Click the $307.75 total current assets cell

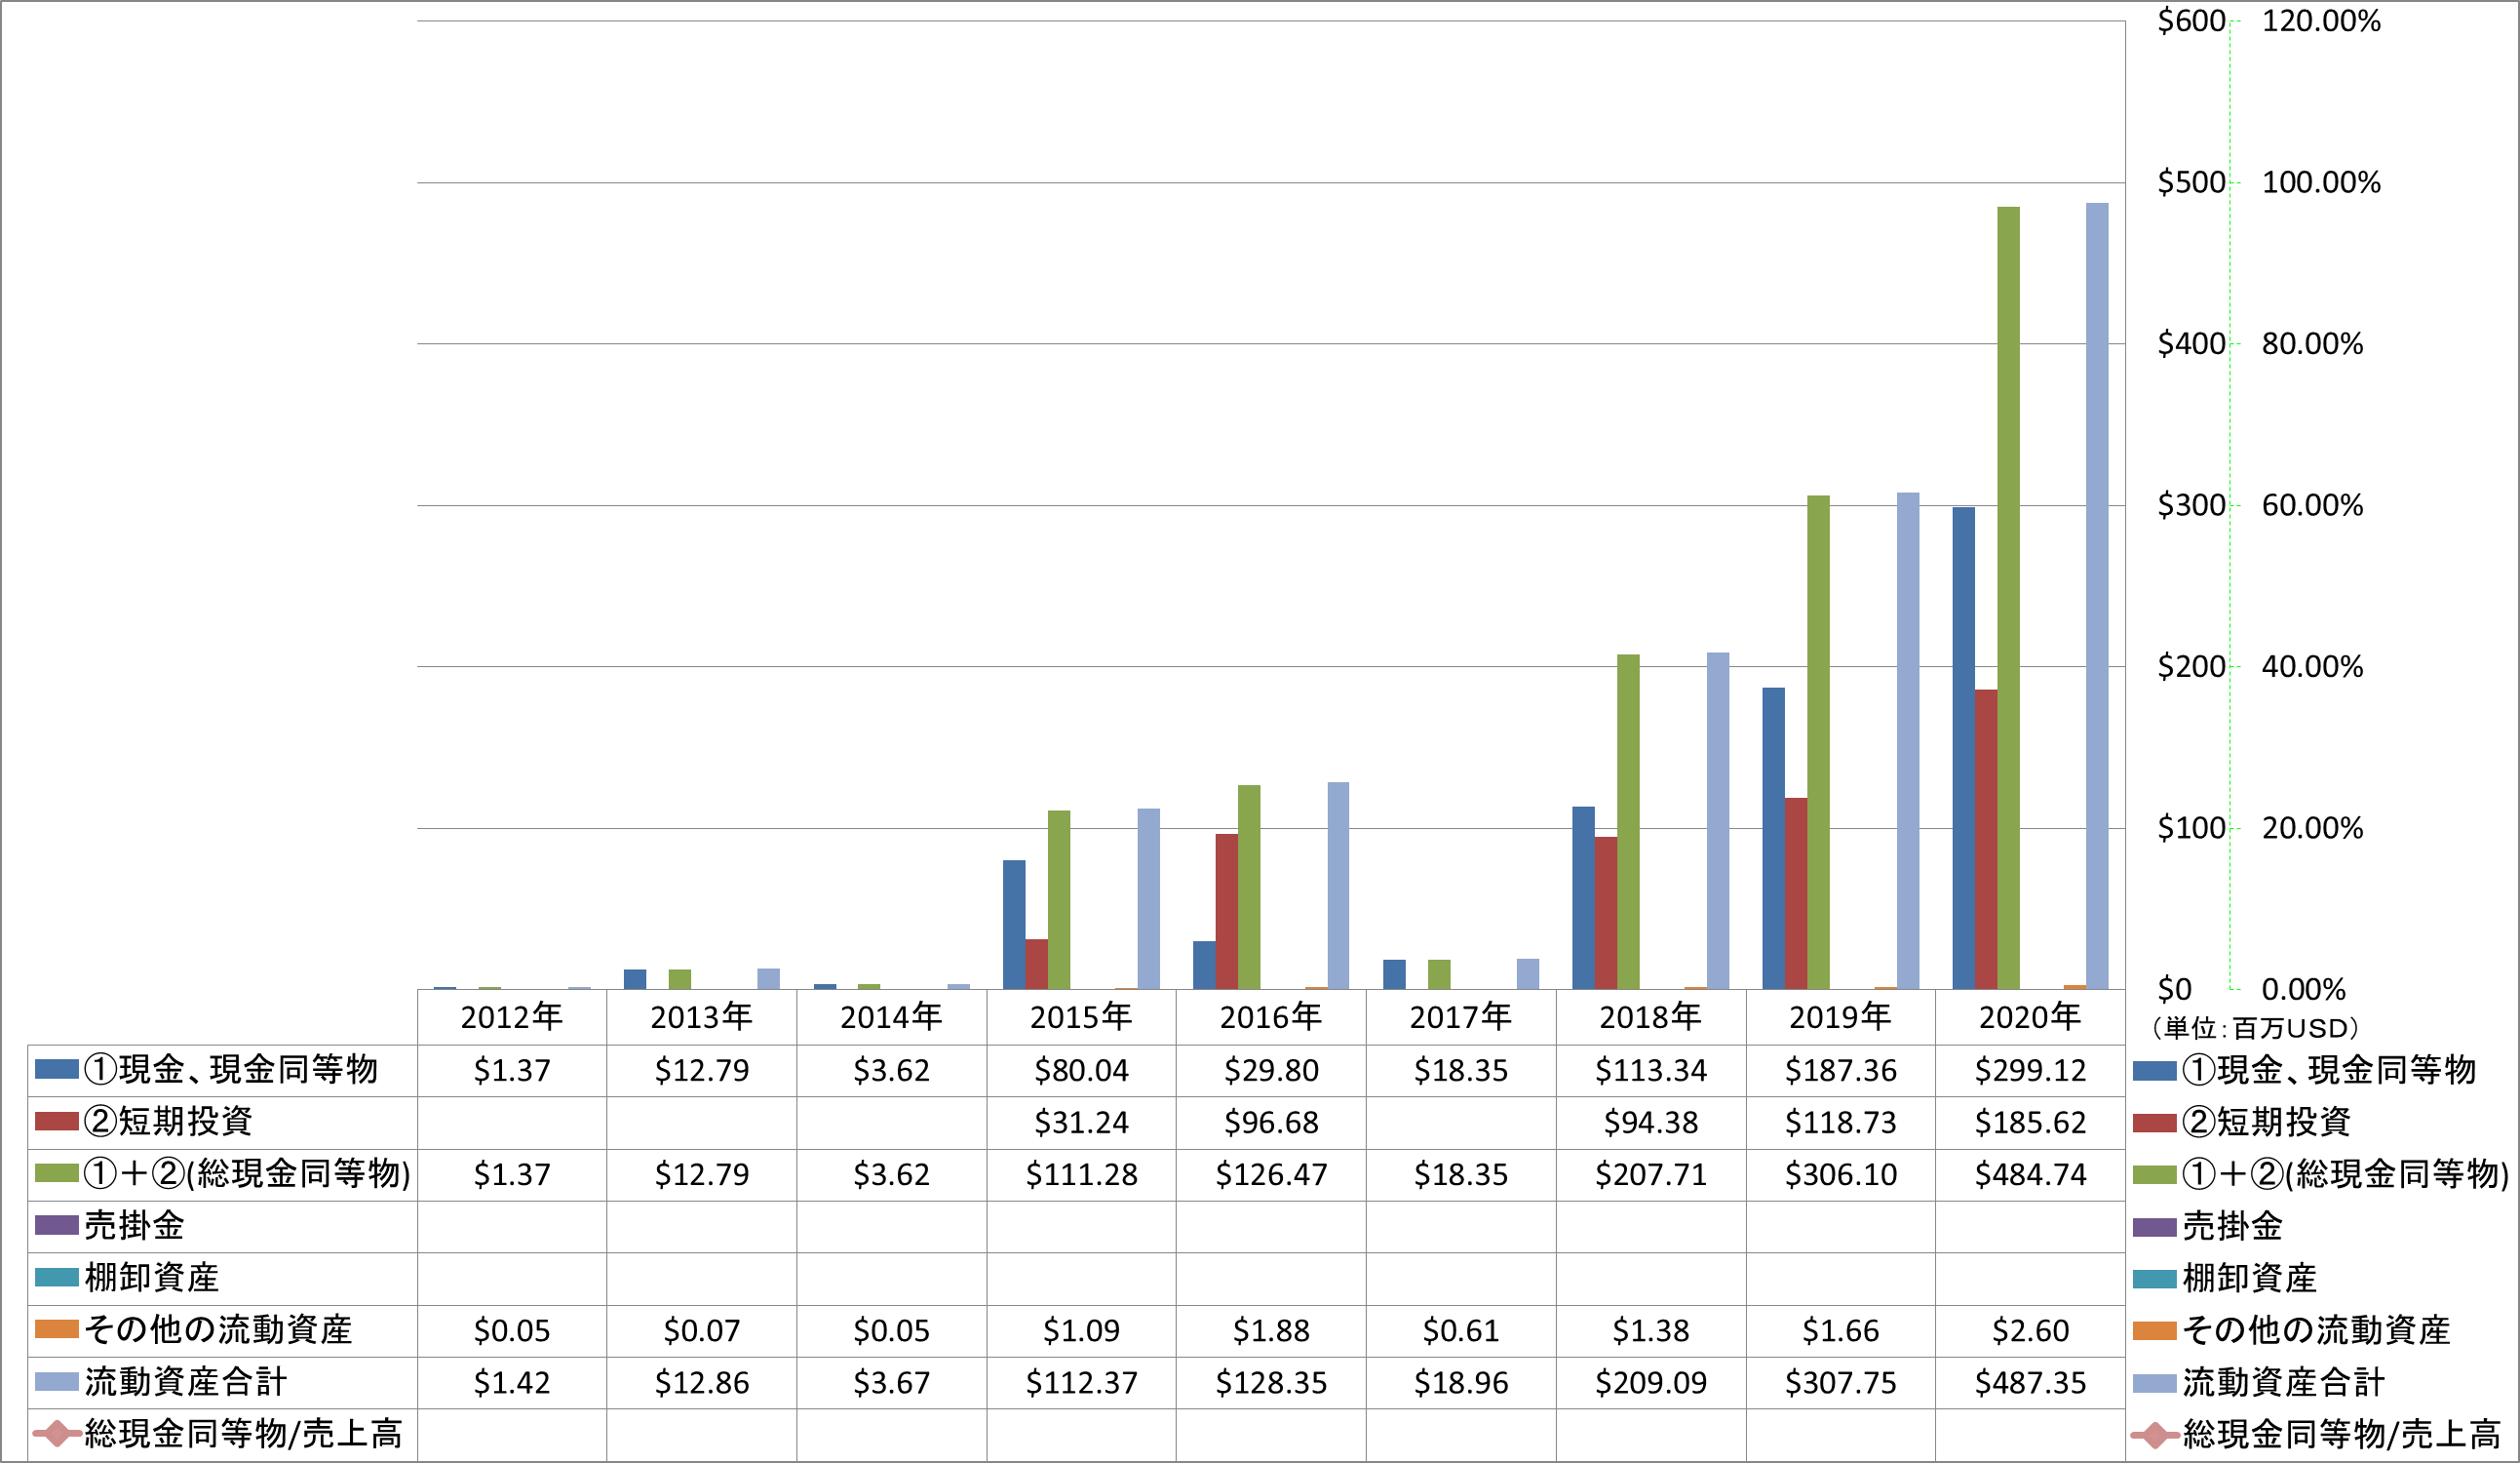pyautogui.click(x=1841, y=1383)
